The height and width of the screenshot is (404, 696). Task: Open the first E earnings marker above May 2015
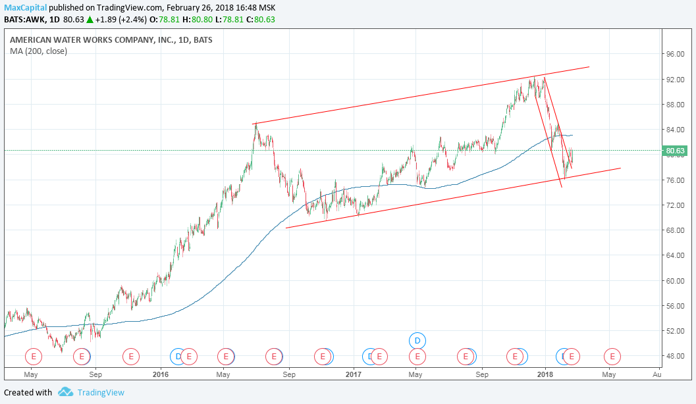point(34,356)
